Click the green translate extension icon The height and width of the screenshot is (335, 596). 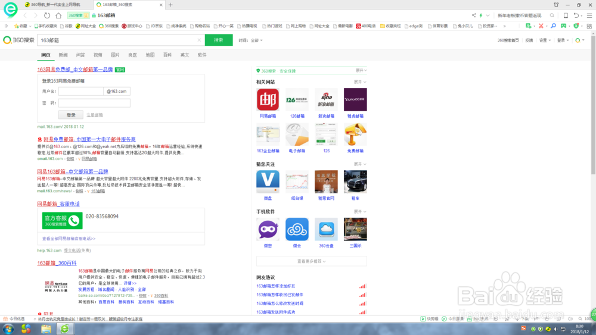click(x=528, y=26)
